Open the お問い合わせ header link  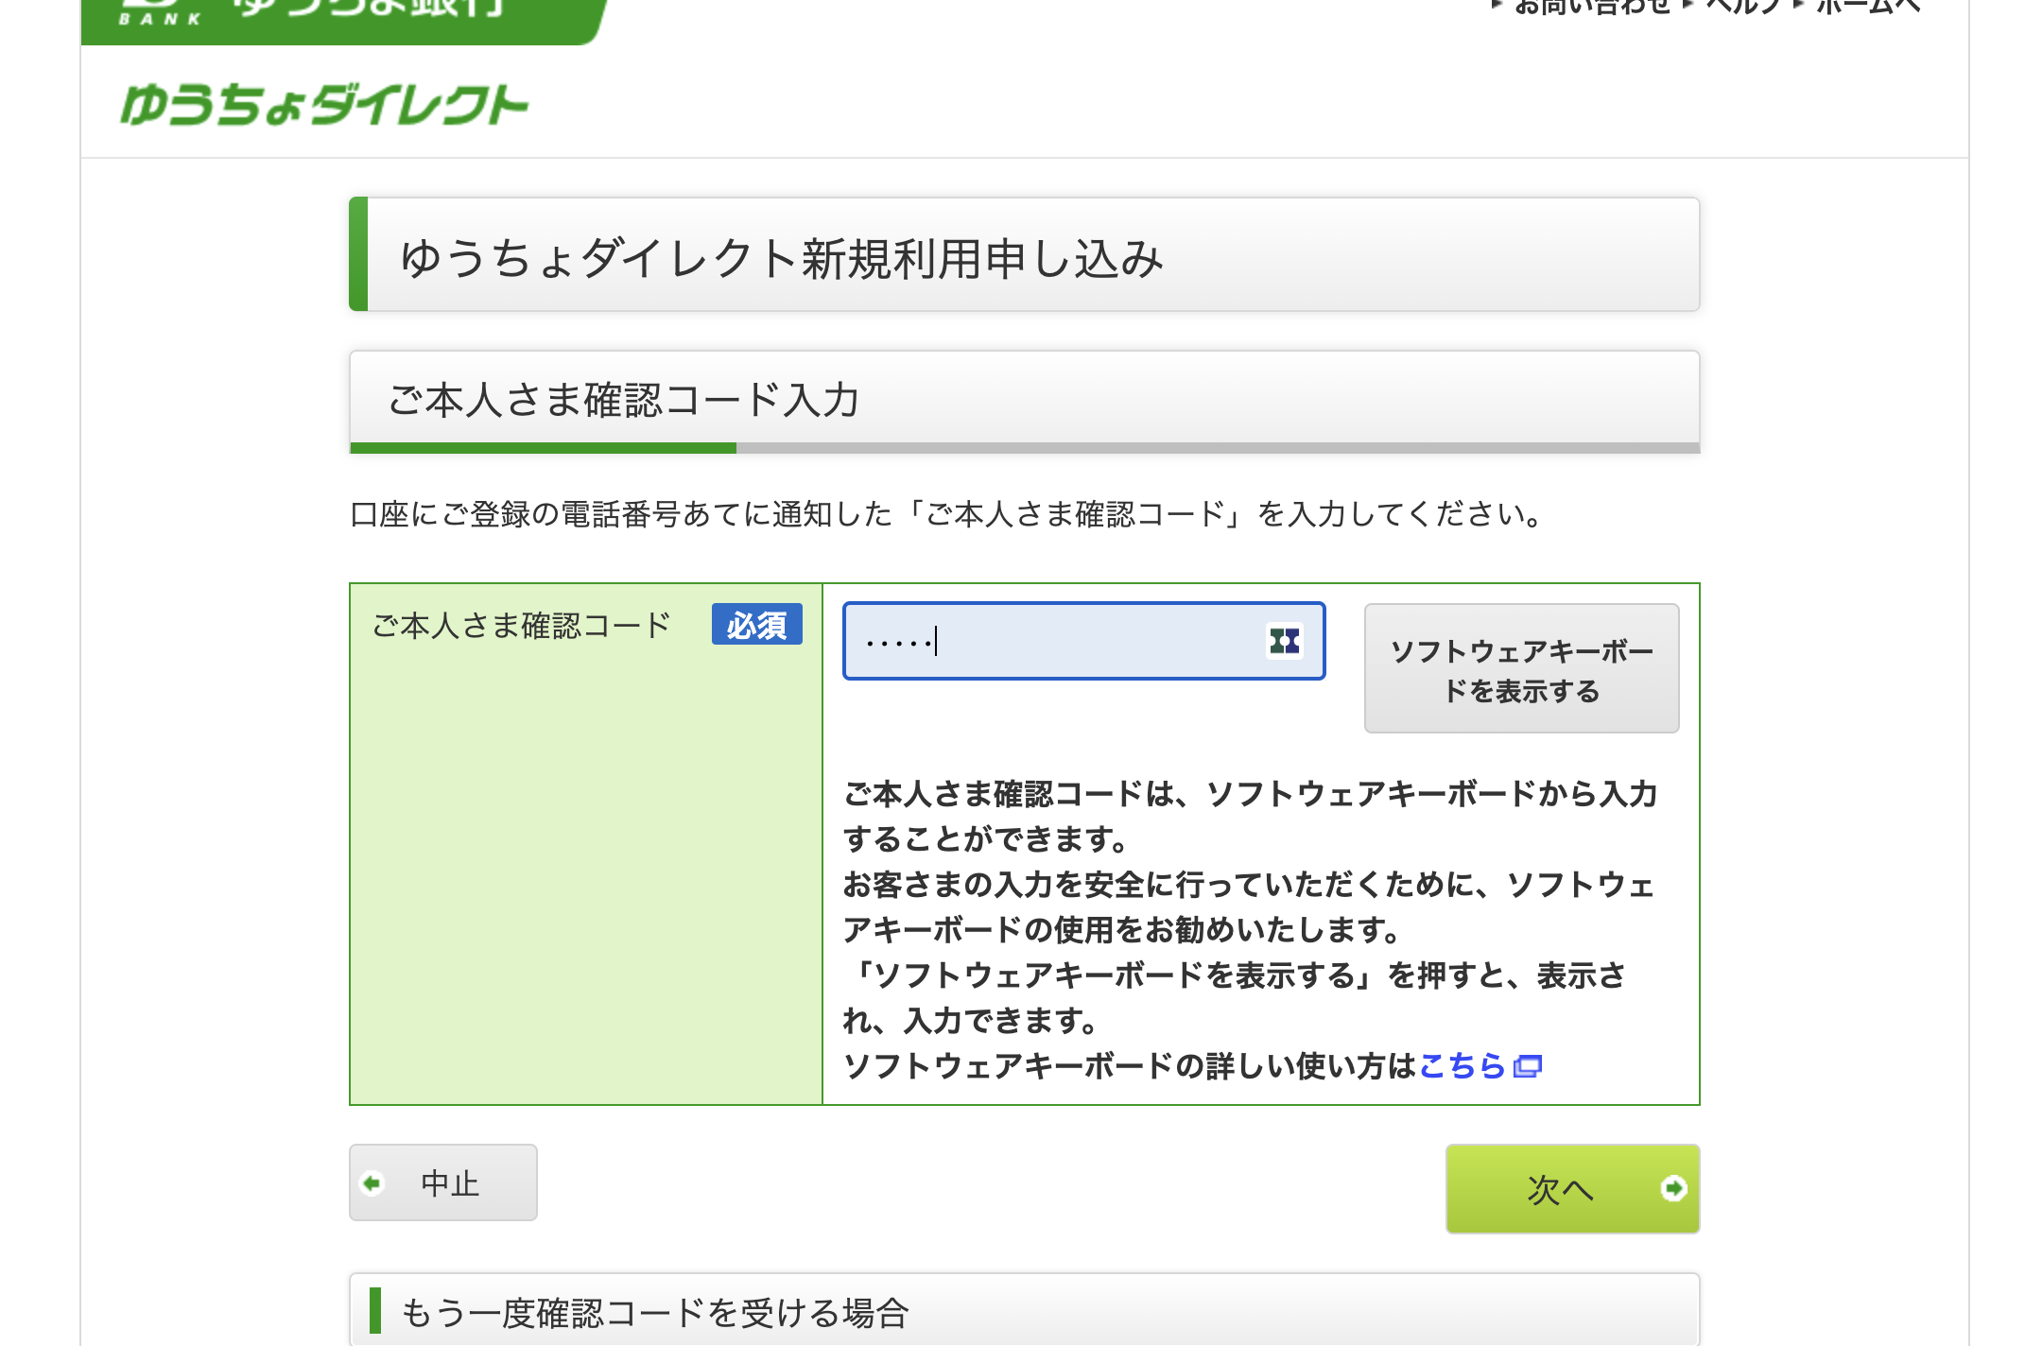coord(1592,8)
